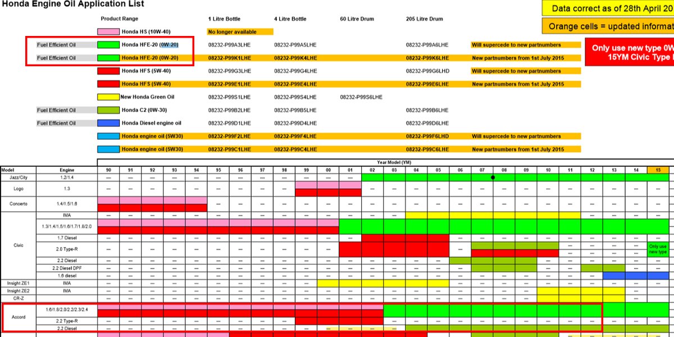Select part number 08232-P99S4LHE
Screen dimensions: 674x337
[x=295, y=97]
